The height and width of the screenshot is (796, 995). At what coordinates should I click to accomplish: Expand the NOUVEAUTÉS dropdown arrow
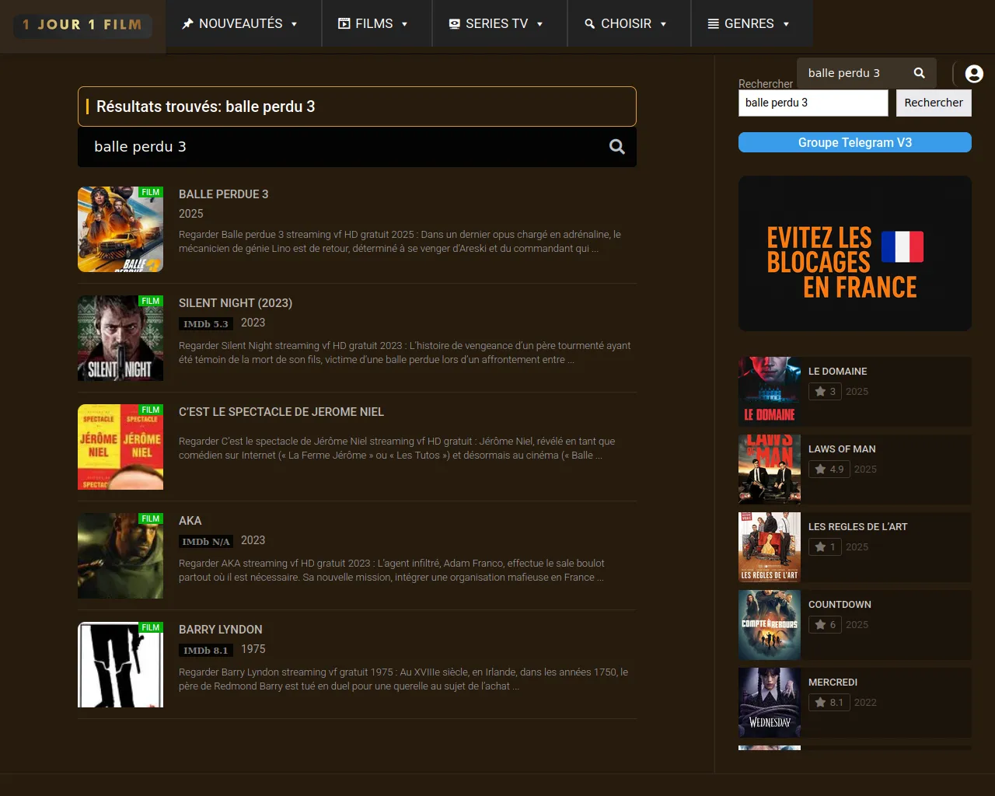pyautogui.click(x=295, y=24)
